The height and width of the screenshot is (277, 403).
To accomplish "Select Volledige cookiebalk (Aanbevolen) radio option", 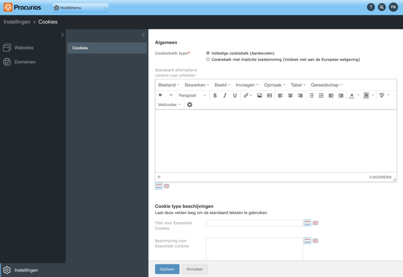I will coord(208,53).
